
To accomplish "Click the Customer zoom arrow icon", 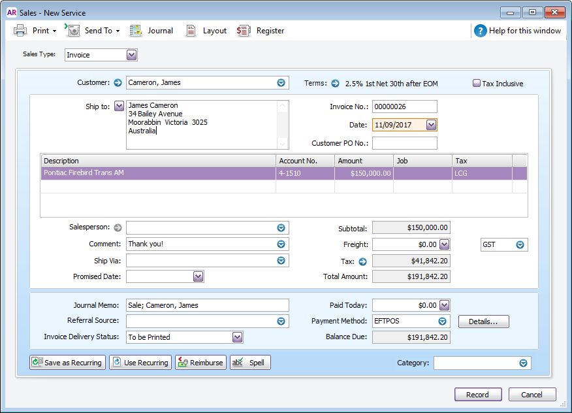I will tap(118, 83).
